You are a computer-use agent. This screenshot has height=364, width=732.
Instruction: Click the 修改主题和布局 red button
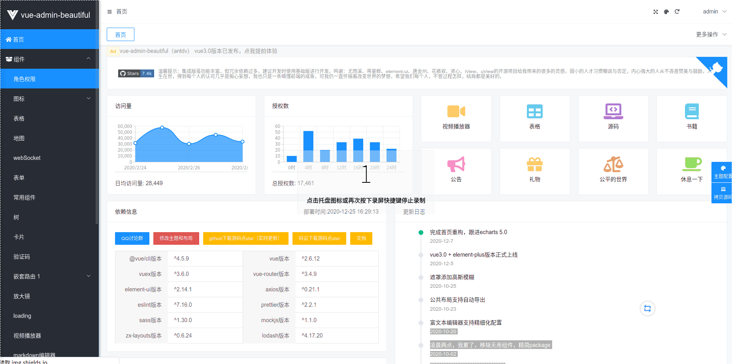(176, 238)
